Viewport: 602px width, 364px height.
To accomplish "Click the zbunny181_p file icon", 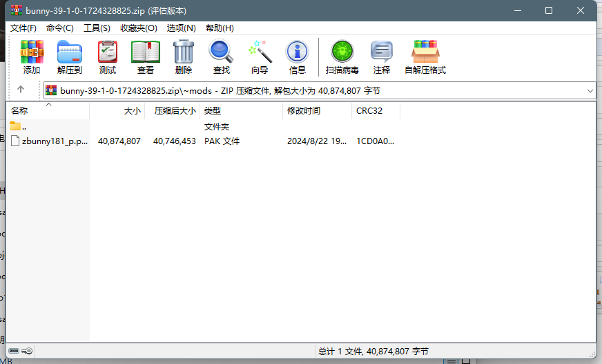I will pos(15,141).
